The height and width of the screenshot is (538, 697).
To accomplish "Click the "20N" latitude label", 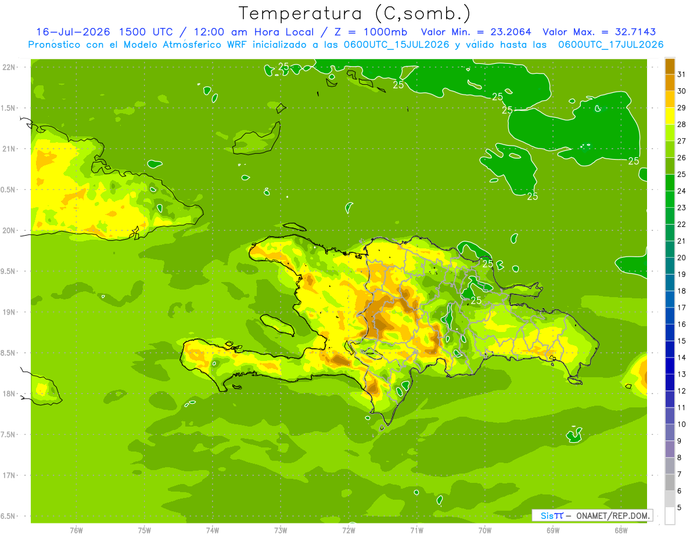I will click(x=8, y=230).
